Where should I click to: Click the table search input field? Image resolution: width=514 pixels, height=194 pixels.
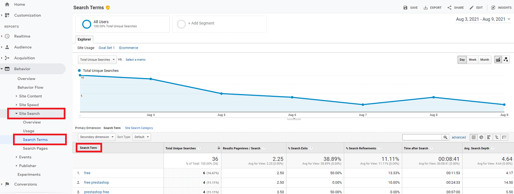(422, 137)
